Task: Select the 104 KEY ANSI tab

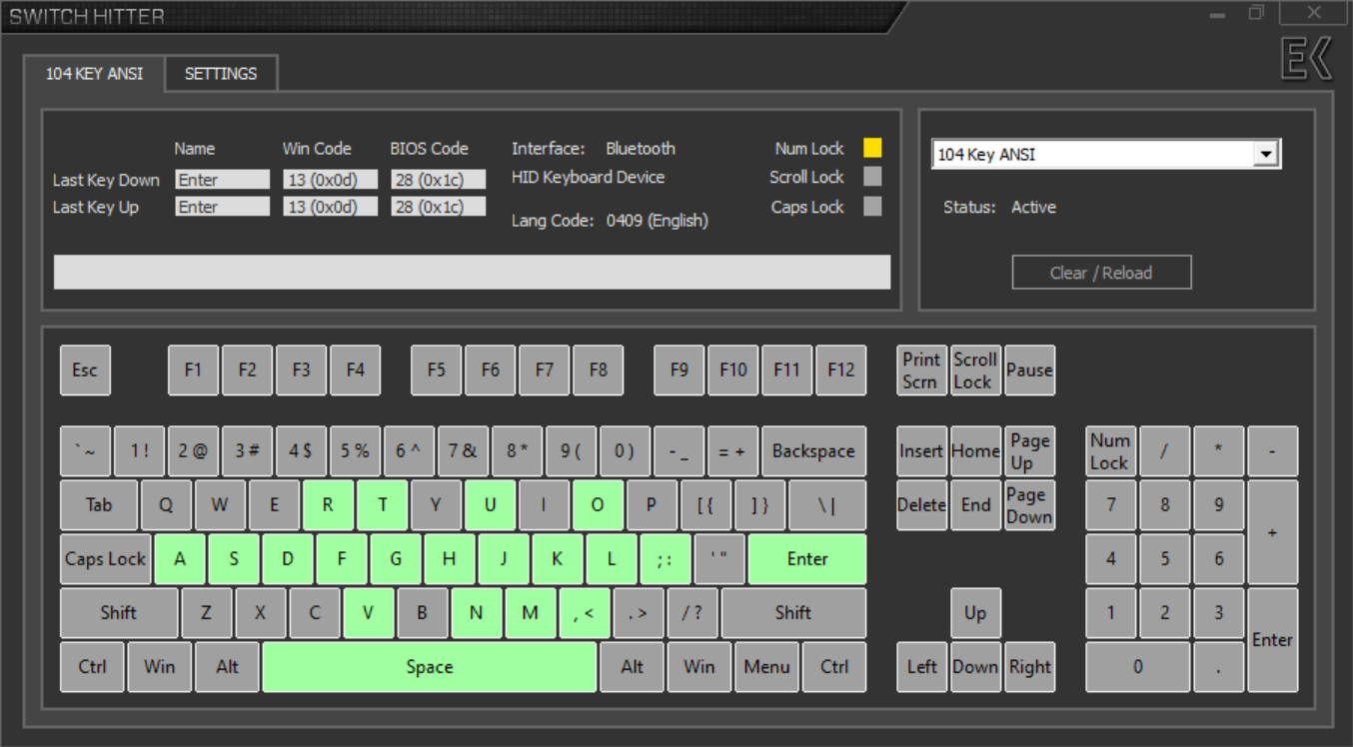Action: click(94, 74)
